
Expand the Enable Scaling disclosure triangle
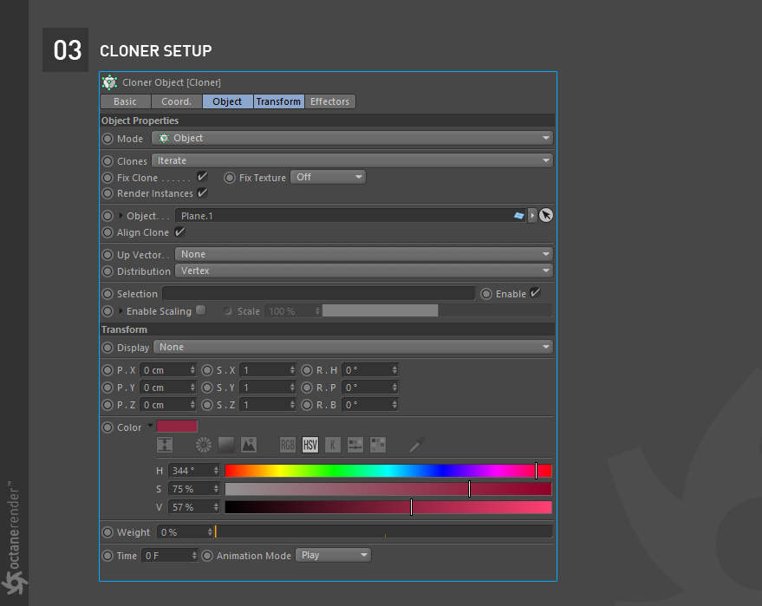120,311
